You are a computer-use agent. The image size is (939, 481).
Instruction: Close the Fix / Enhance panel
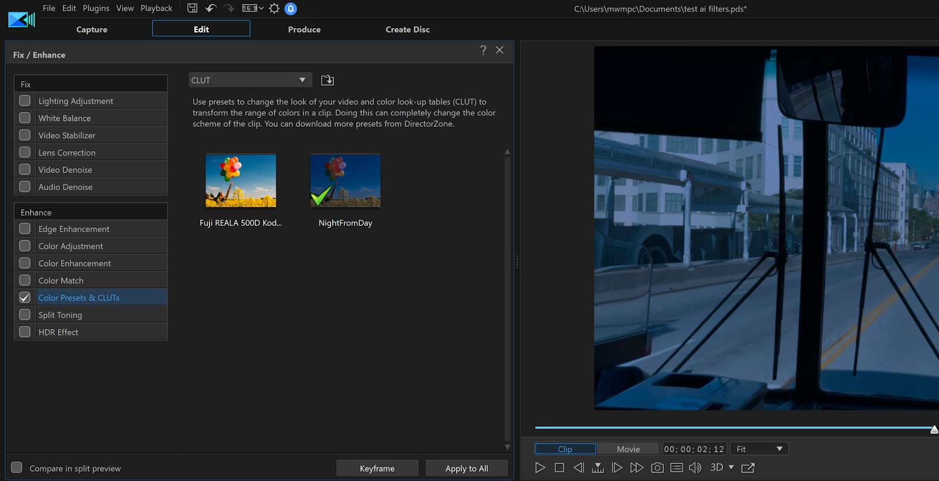click(499, 50)
